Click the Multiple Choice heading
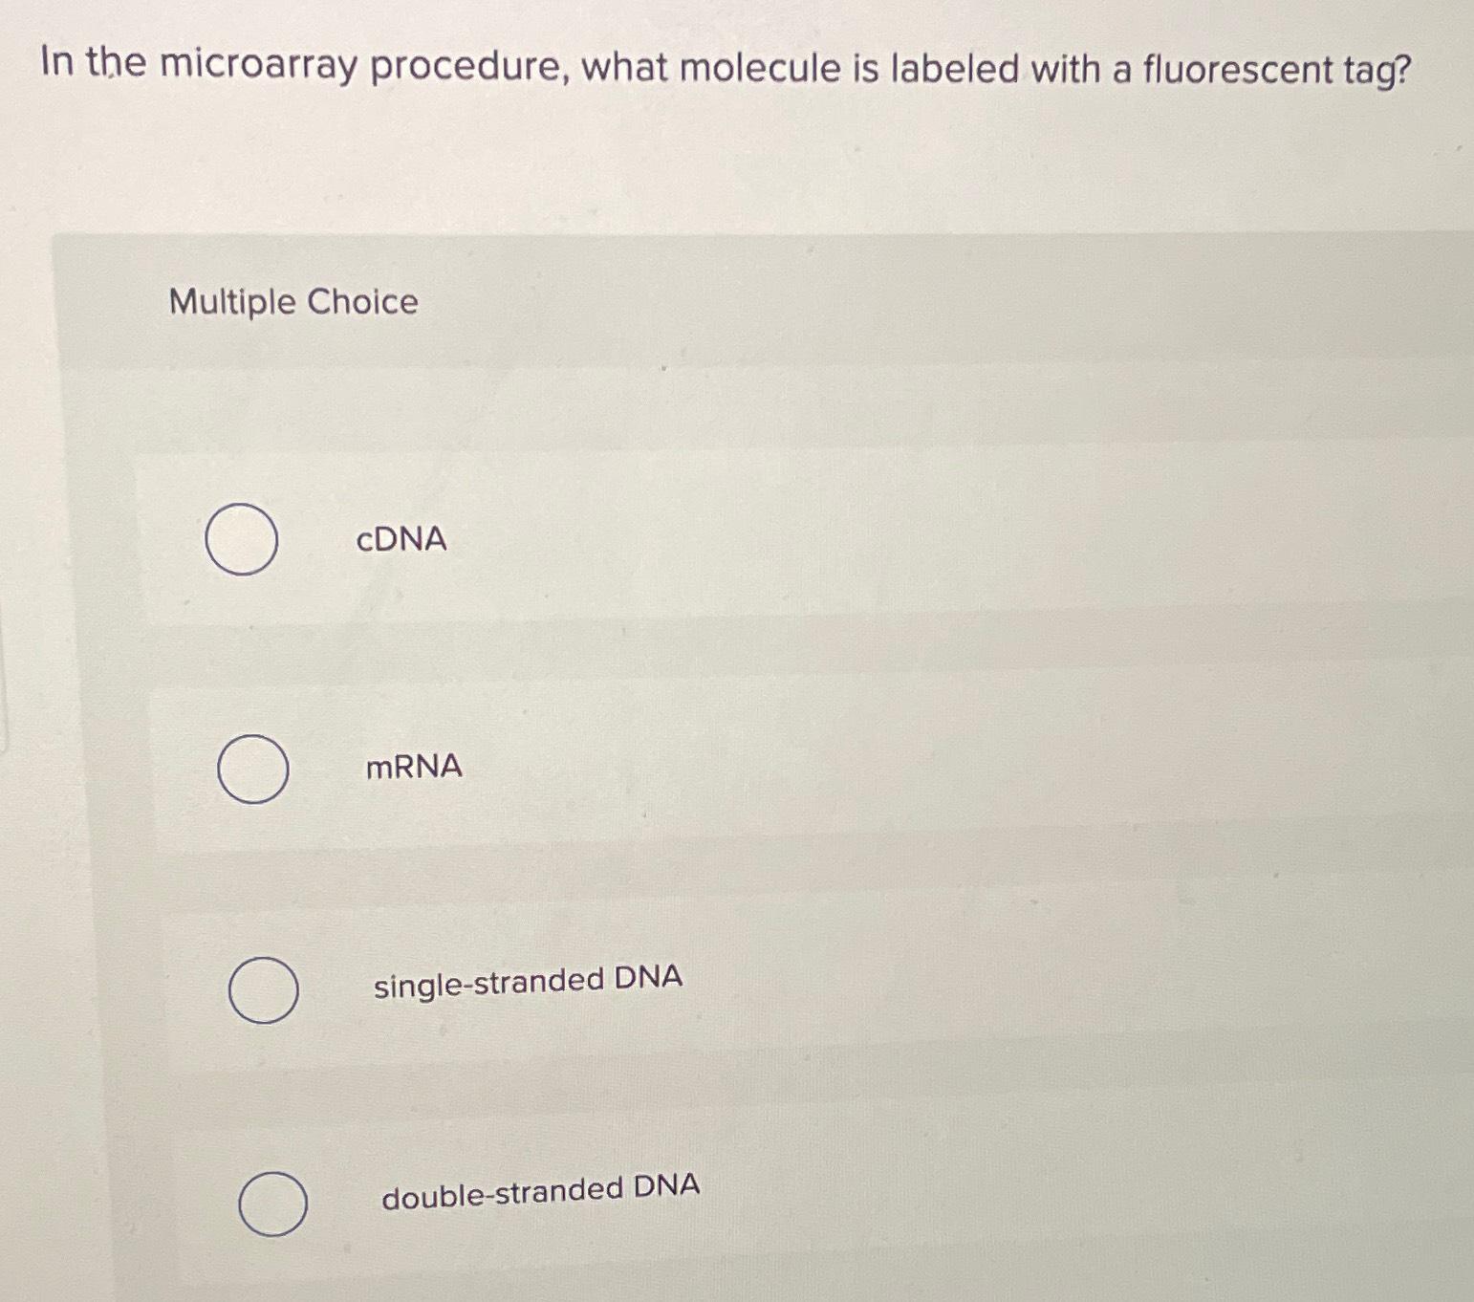The image size is (1474, 1302). [289, 303]
